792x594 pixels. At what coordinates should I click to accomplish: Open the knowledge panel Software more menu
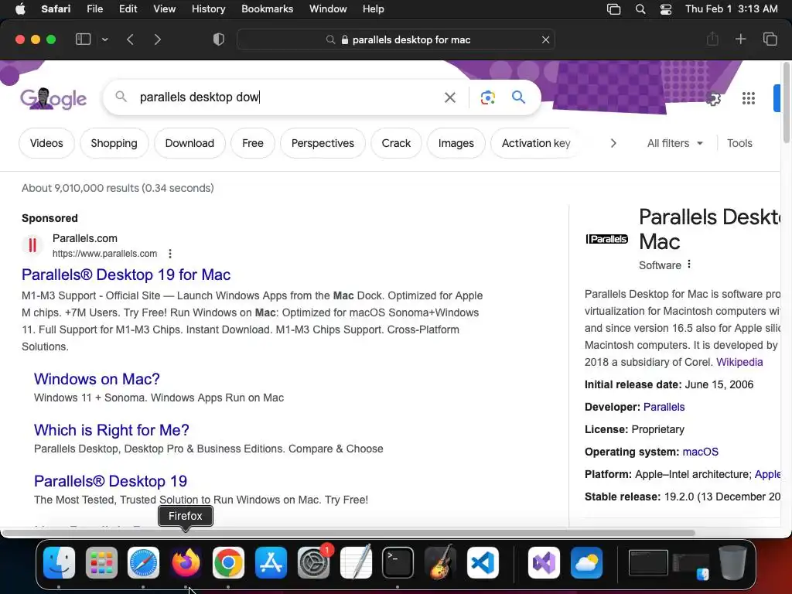tap(689, 265)
